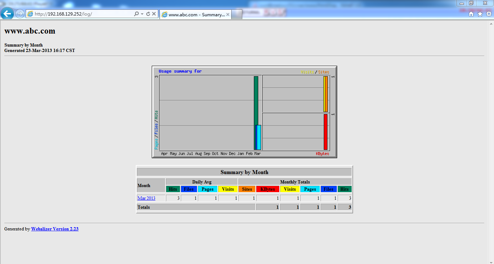
Task: Click "Generated 23-Mar-2013 16:17 CST" text
Action: [39, 51]
